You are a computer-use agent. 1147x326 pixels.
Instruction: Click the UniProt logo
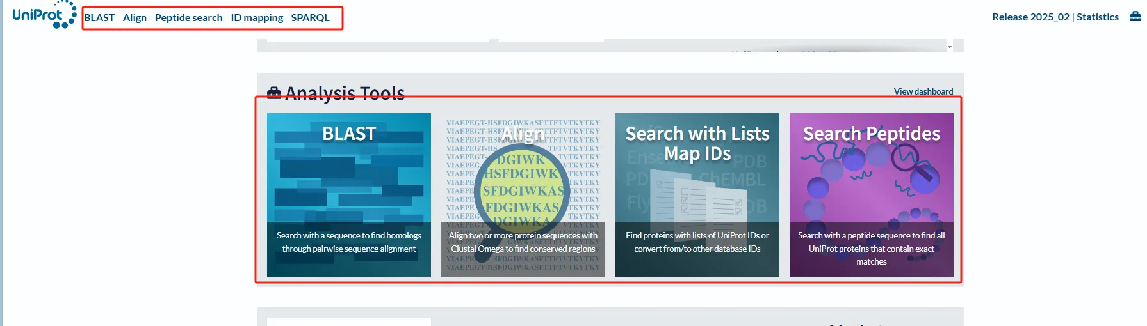point(44,15)
